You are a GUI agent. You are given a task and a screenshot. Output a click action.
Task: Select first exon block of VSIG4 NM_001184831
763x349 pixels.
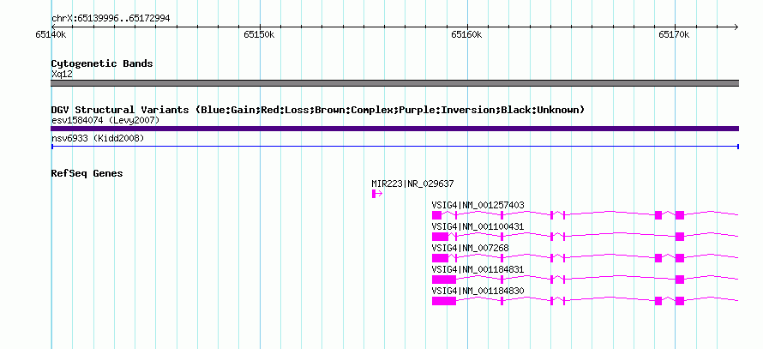click(x=444, y=280)
